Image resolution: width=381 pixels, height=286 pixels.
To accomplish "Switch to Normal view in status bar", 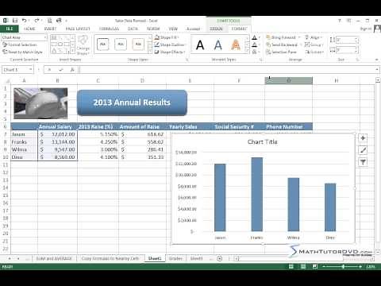I will click(291, 266).
